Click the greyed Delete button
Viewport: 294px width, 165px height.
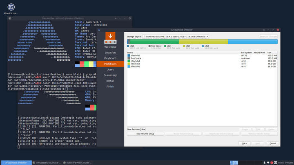[x=271, y=129]
